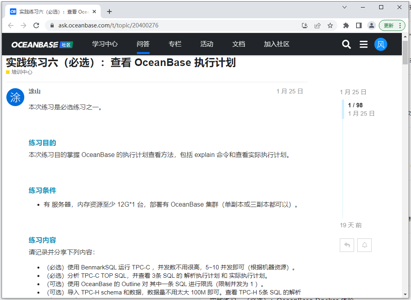Click the Chrome menu three dots
Screen dimensions: 411x300
[x=400, y=25]
